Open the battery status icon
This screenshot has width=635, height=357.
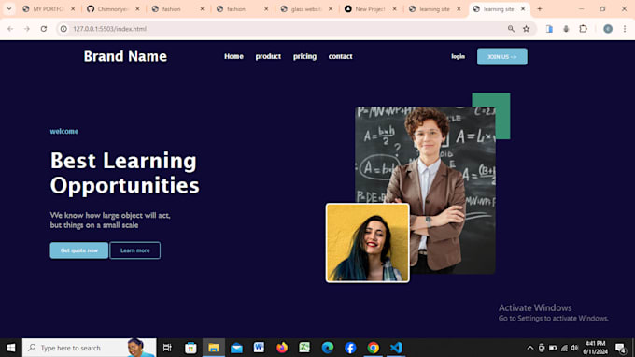(x=553, y=348)
